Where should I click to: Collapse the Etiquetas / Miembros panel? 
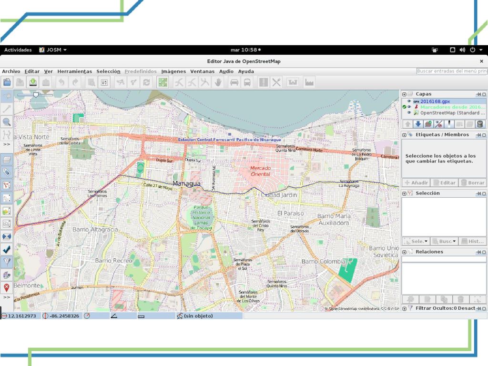point(404,135)
